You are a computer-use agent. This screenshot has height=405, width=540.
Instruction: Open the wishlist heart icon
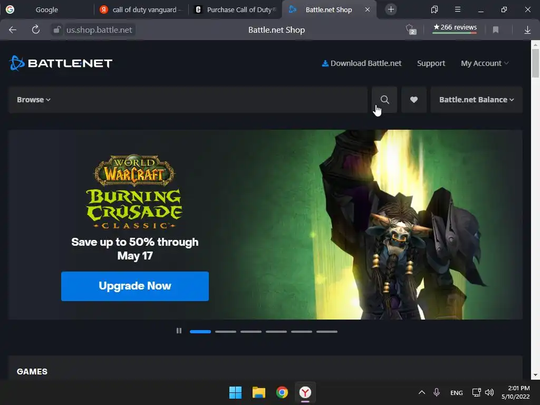coord(414,100)
